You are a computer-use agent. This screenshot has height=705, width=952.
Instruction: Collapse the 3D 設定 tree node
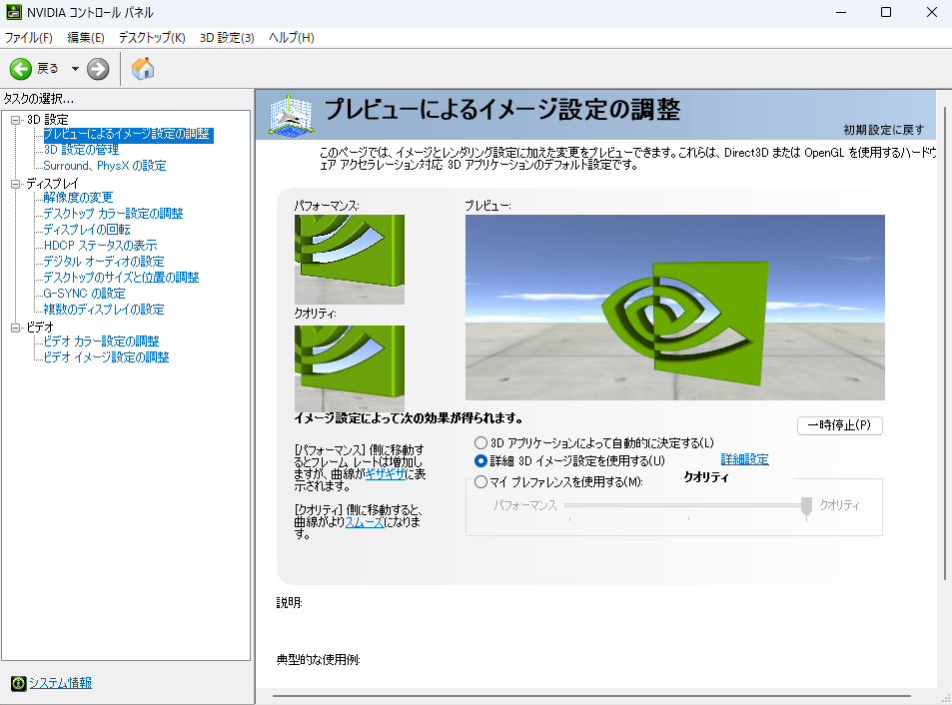[16, 120]
